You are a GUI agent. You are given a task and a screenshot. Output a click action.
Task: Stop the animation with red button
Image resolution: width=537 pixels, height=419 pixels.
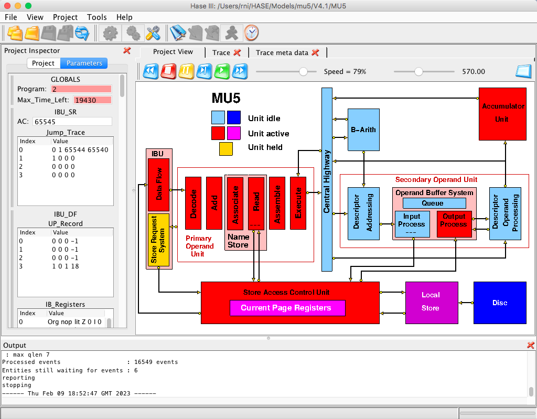coord(168,71)
